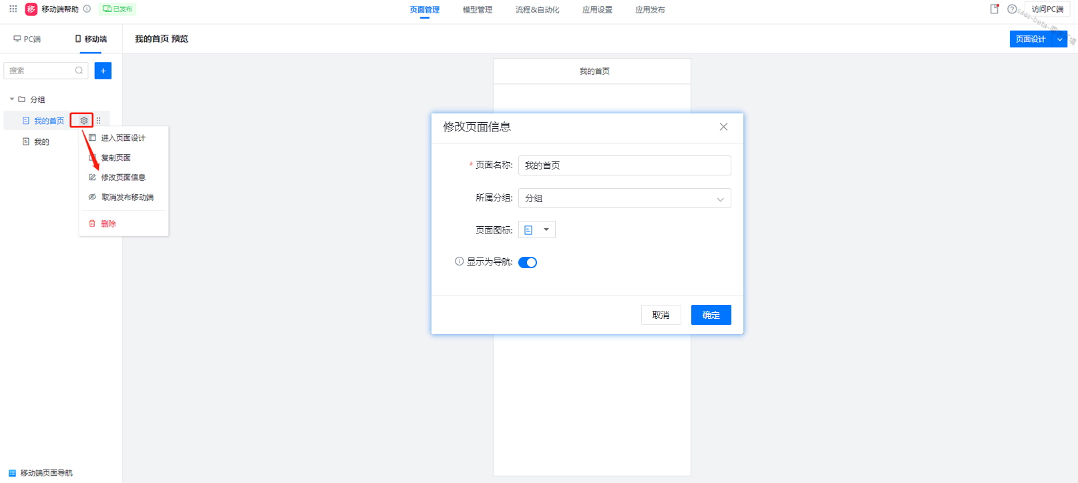Click info icon beside 显示为导航
The image size is (1078, 483).
click(x=460, y=262)
